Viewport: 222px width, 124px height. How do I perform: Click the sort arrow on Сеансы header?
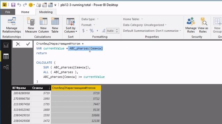(x=49, y=88)
